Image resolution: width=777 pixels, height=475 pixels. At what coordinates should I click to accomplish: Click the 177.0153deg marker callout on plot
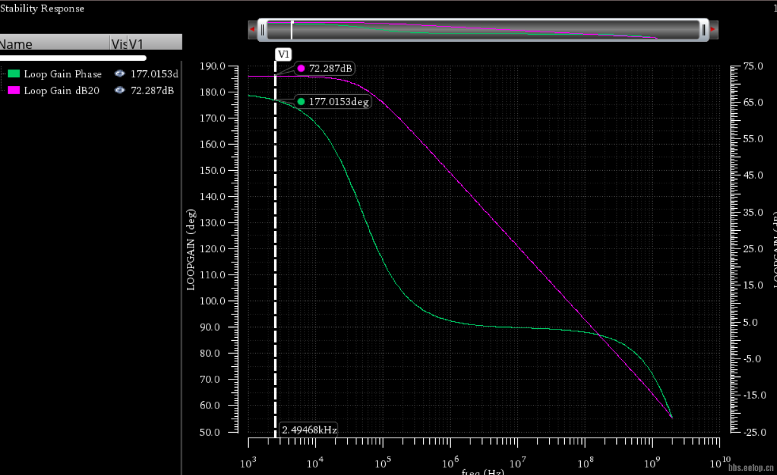point(333,101)
